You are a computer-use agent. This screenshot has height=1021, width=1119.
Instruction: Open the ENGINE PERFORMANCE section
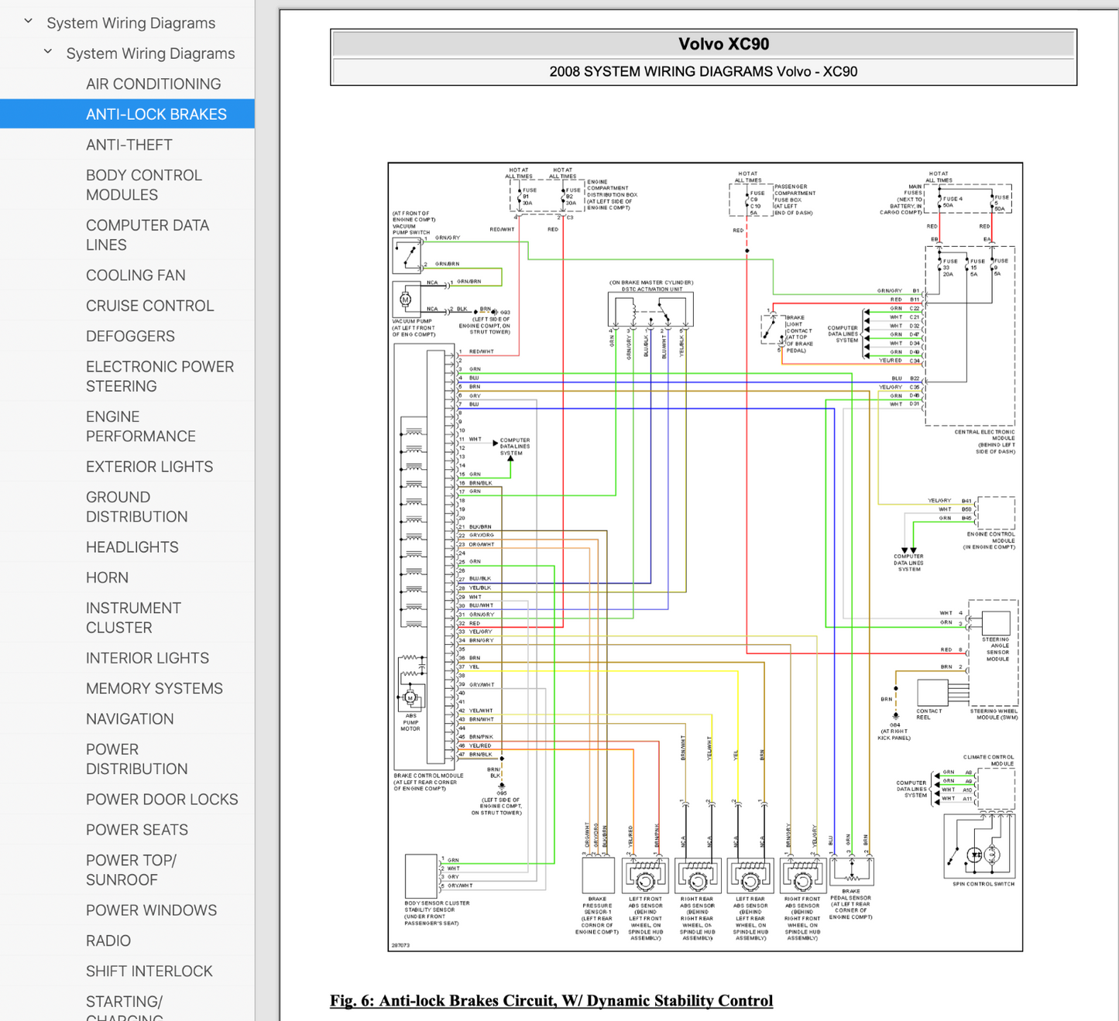140,427
